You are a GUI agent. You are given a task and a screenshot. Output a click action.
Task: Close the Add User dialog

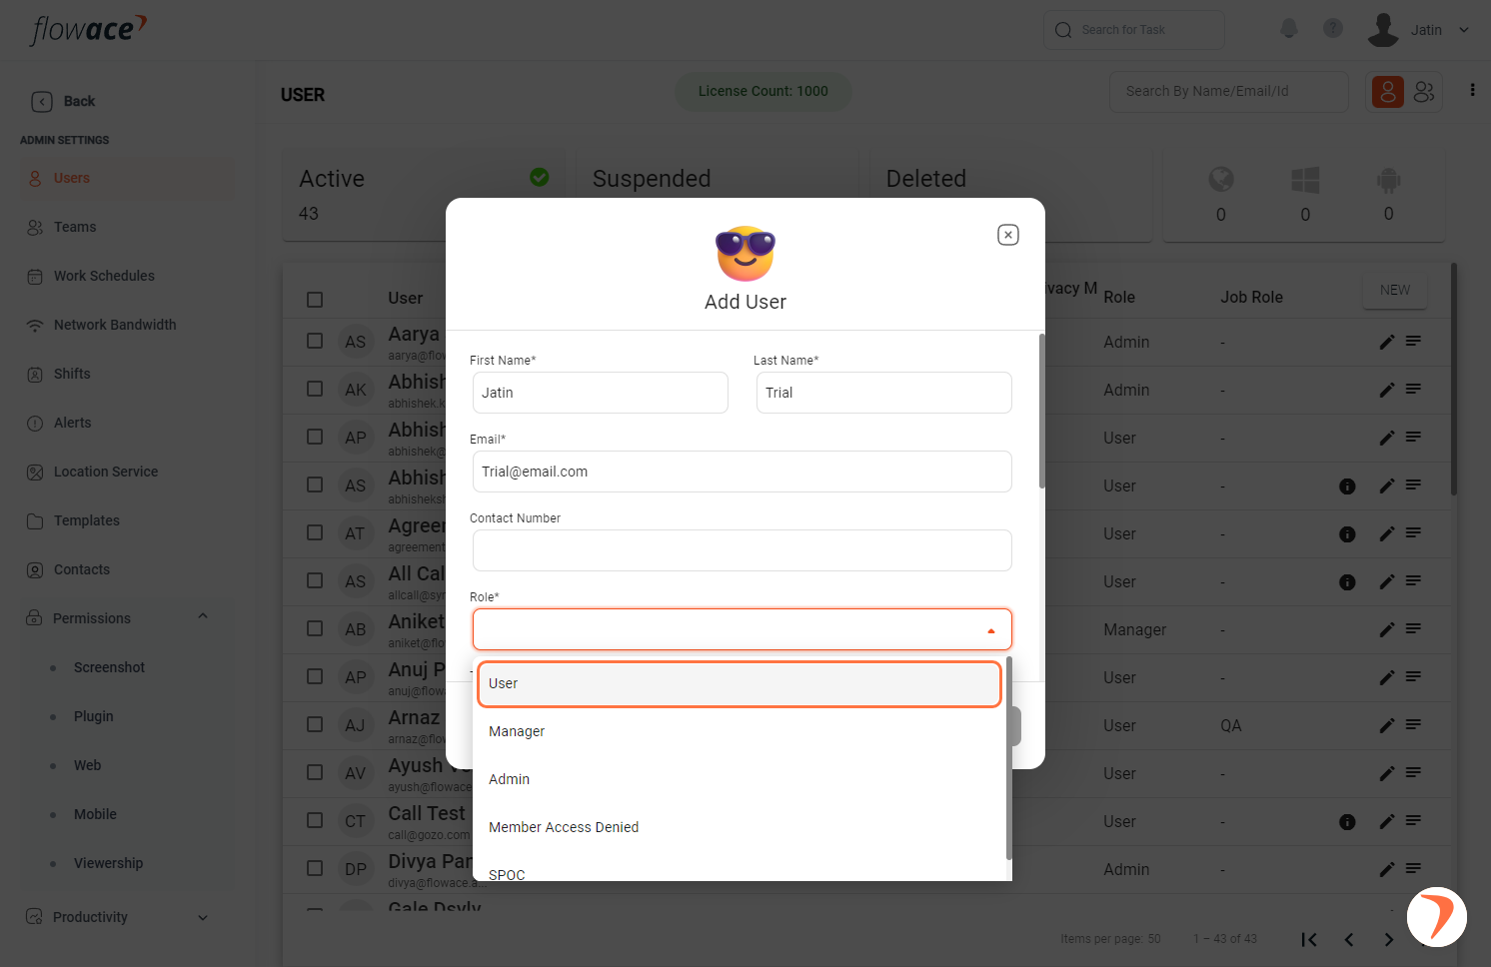pos(1008,235)
